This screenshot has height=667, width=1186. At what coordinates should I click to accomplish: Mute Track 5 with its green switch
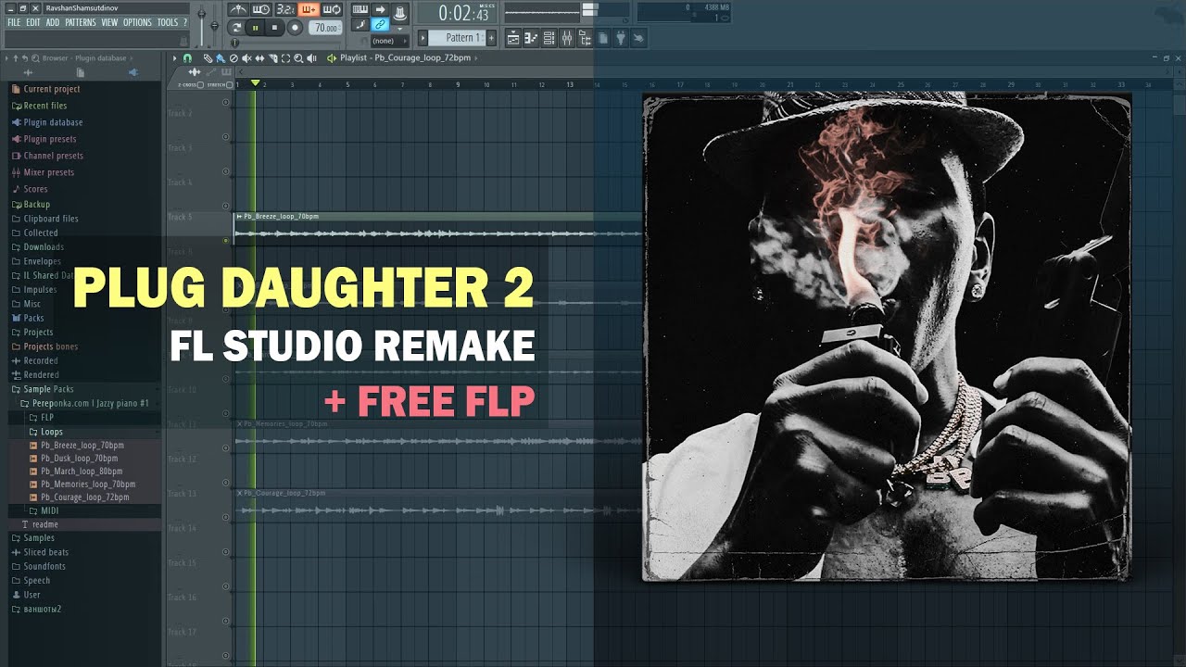pos(225,240)
